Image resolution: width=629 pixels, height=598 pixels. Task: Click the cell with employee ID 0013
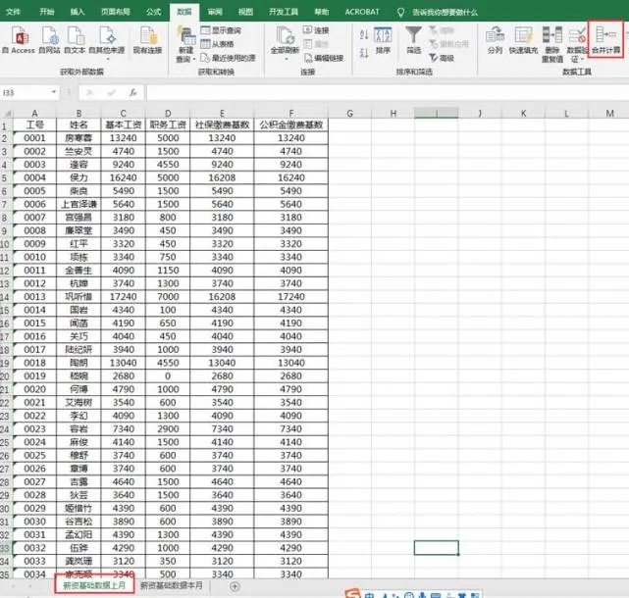click(35, 297)
